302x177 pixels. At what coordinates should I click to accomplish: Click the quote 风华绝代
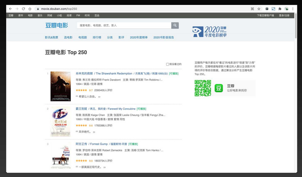[84, 132]
